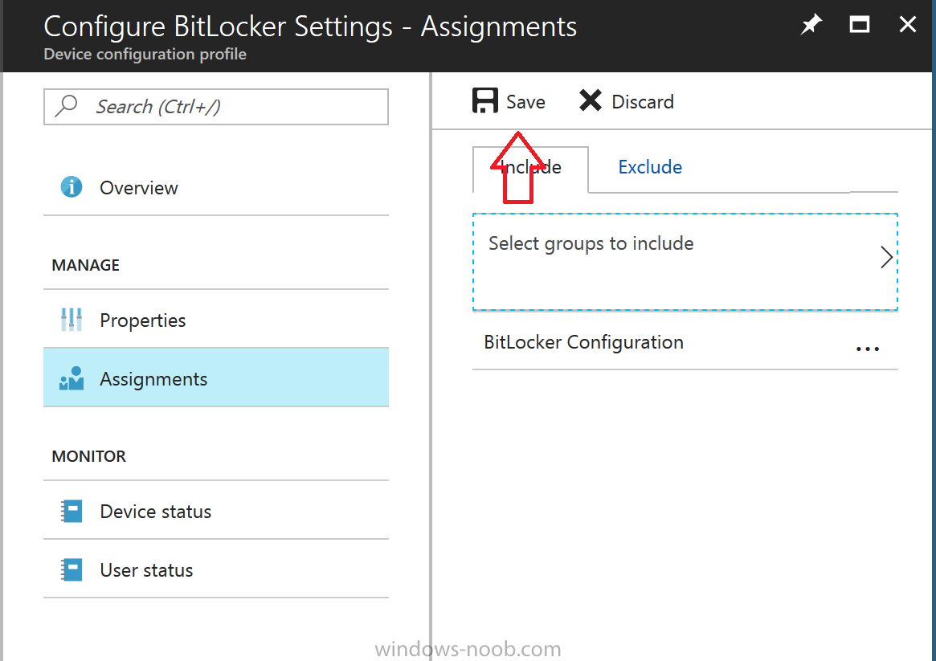This screenshot has height=661, width=936.
Task: Expand the Select groups to include chevron
Action: click(886, 257)
